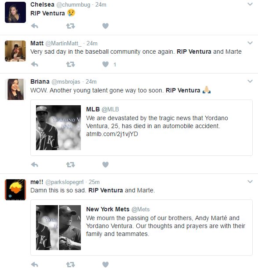
Task: Retweet Chelsea's RIP Ventura tweet
Action: [x=71, y=26]
